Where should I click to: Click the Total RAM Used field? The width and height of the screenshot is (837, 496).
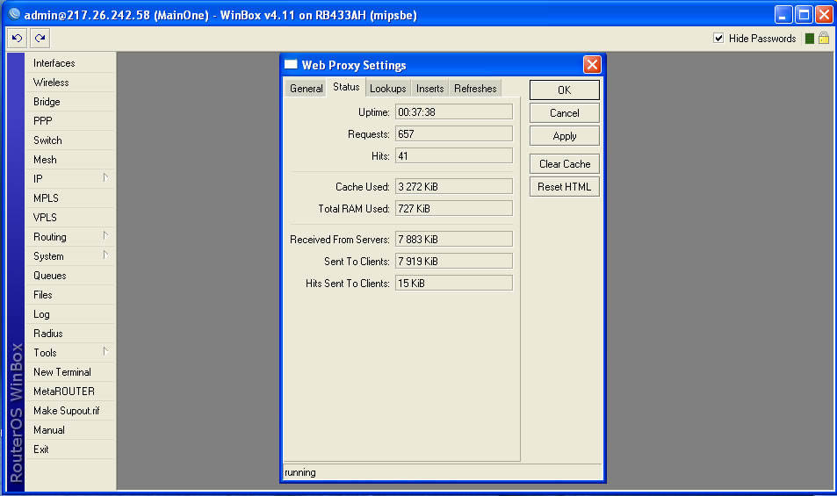454,209
